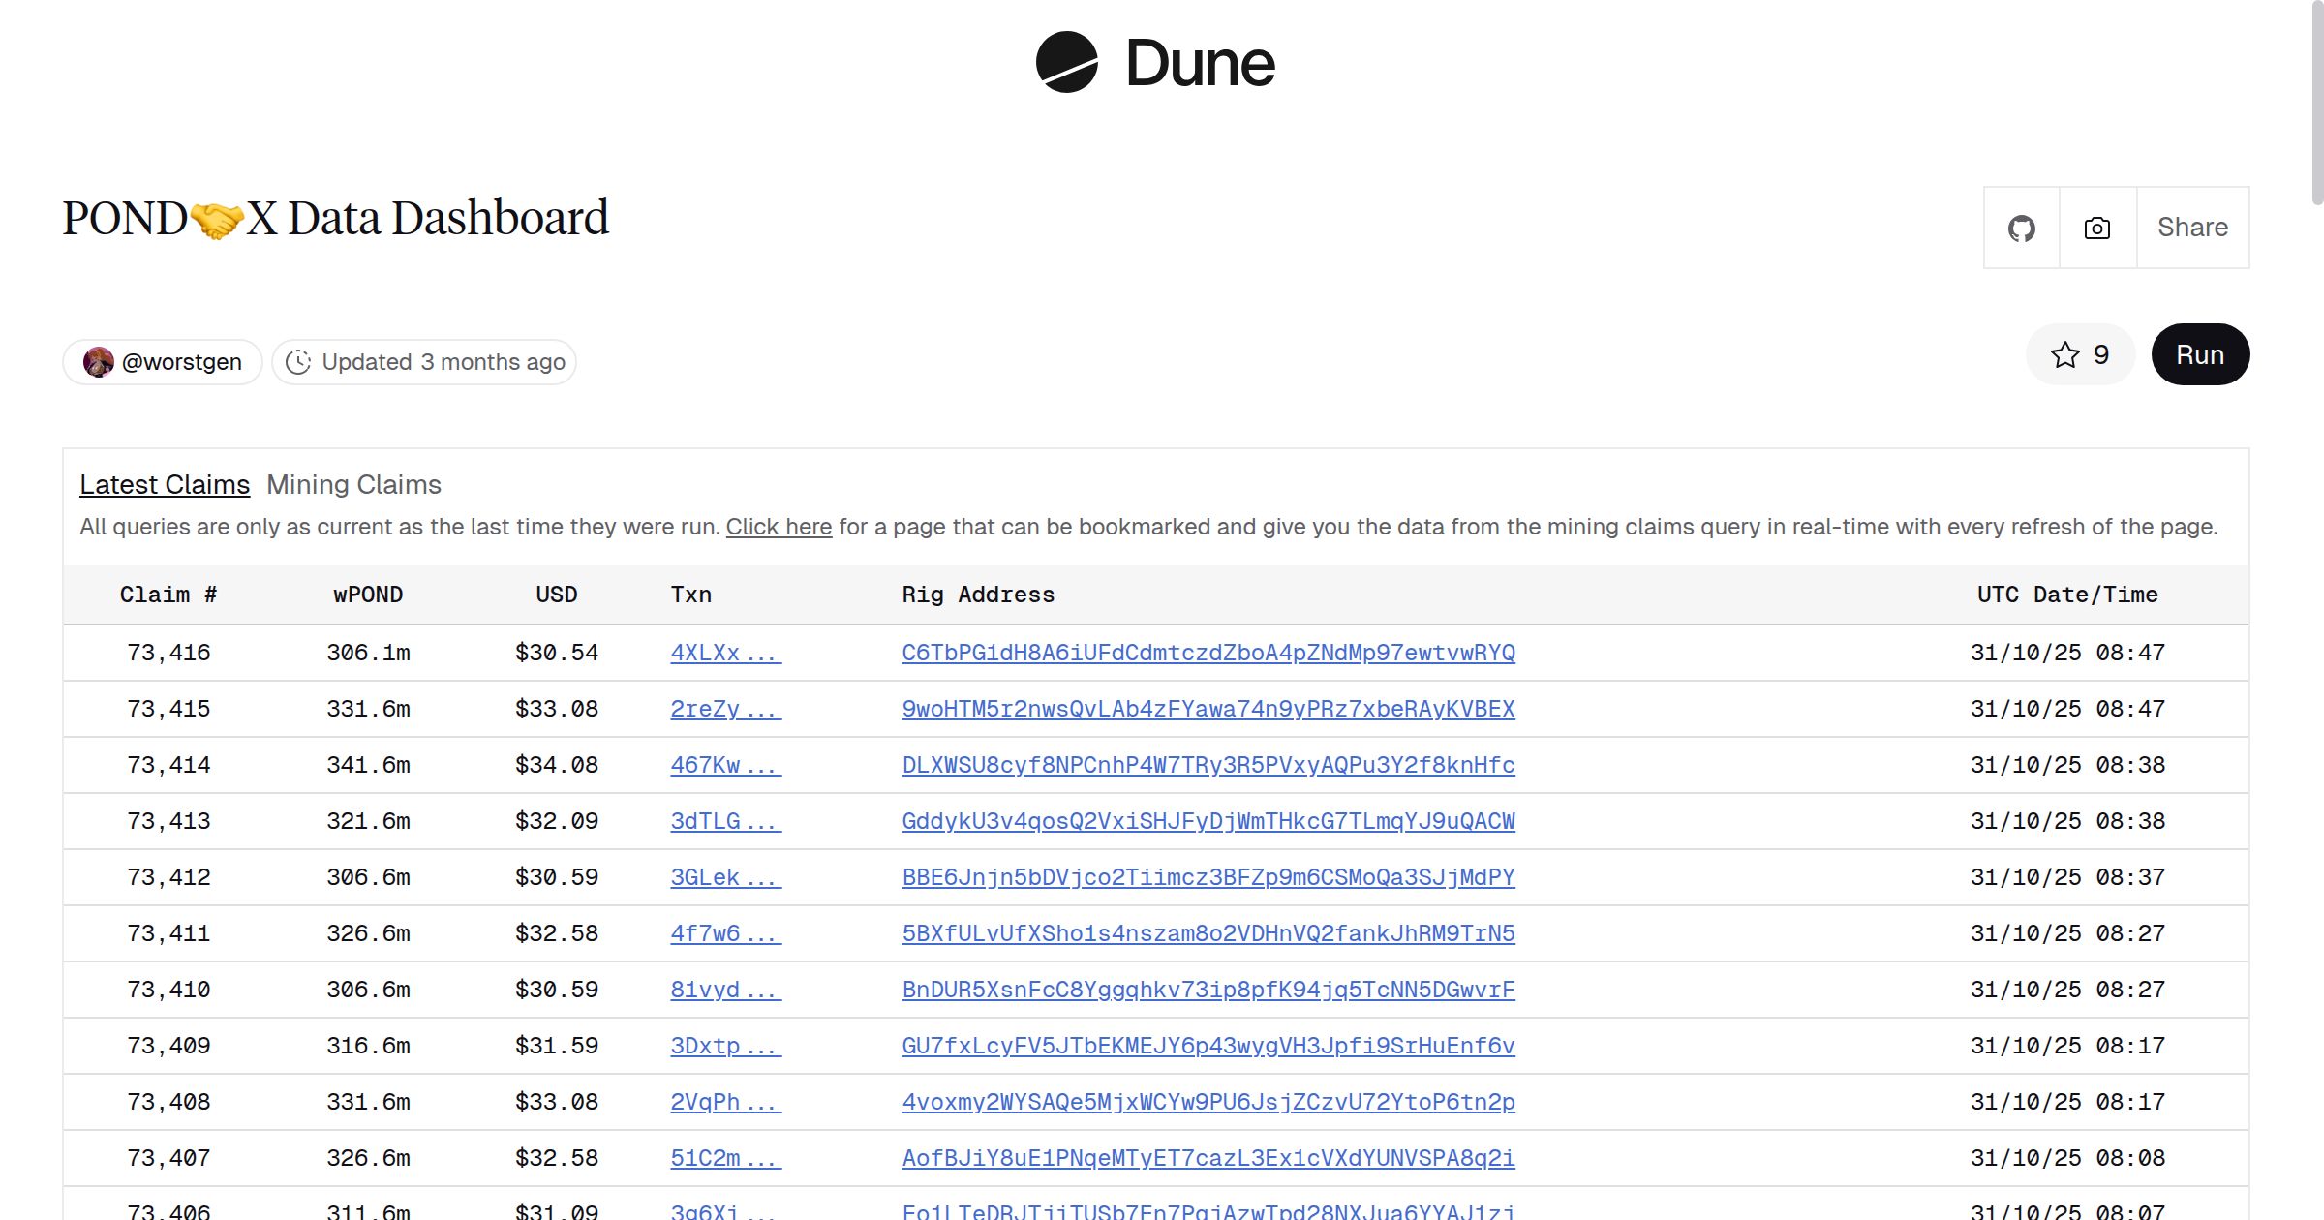Star the dashboard with the favorite icon
Image resolution: width=2324 pixels, height=1220 pixels.
(2066, 354)
